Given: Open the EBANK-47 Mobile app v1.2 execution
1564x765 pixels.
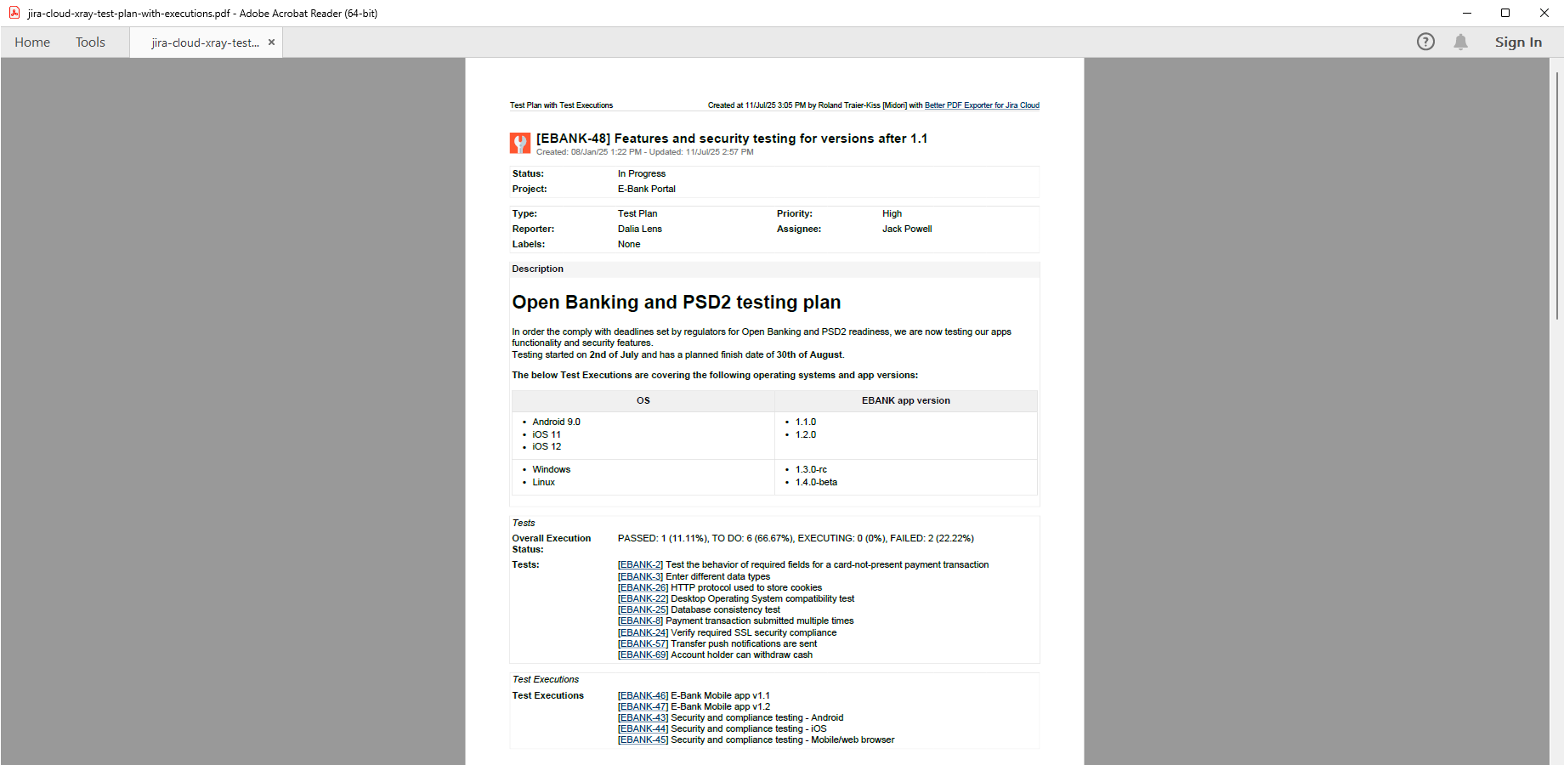Looking at the screenshot, I should (x=643, y=706).
